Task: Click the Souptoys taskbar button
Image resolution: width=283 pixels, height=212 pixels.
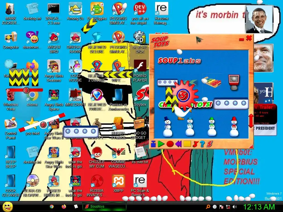Action: pyautogui.click(x=104, y=206)
